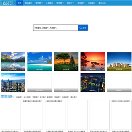The width and height of the screenshot is (132, 132).
Task: Open the red sunset rocky shore thumbnail
Action: (93, 62)
